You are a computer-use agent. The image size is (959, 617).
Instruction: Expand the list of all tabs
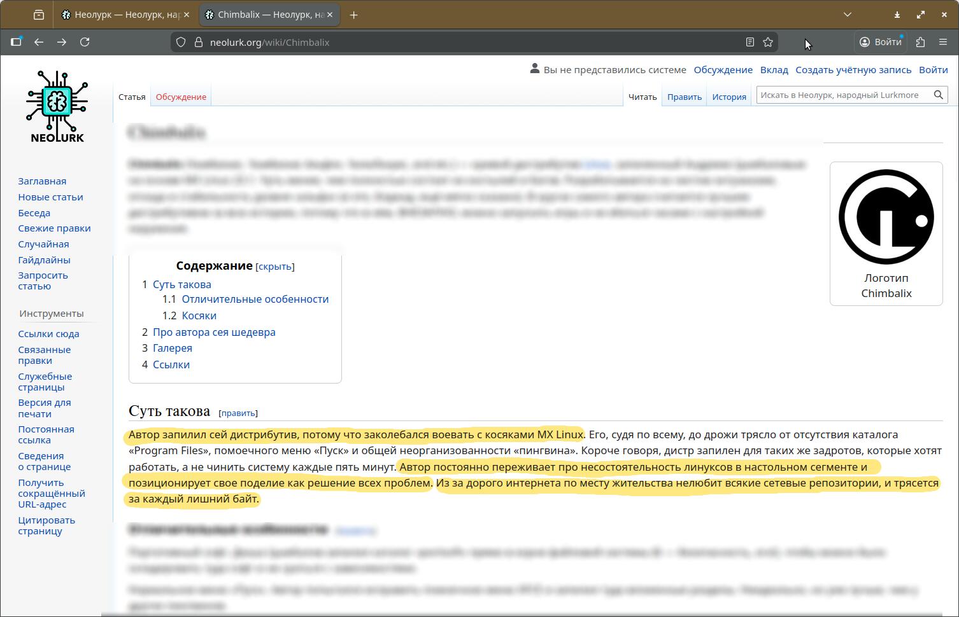pos(848,15)
